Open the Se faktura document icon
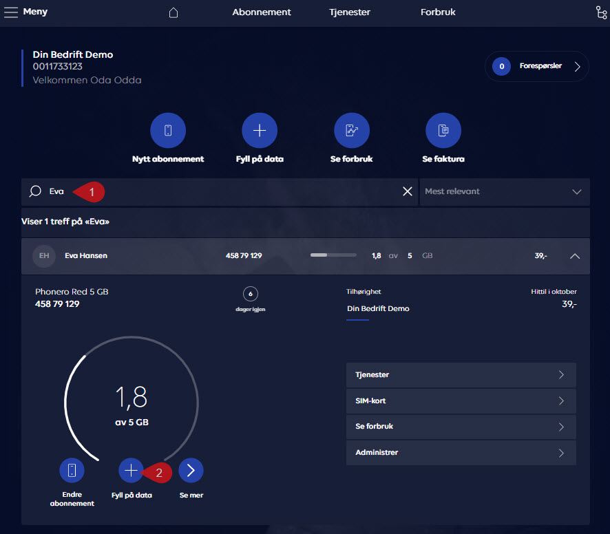This screenshot has height=534, width=610. pos(443,130)
